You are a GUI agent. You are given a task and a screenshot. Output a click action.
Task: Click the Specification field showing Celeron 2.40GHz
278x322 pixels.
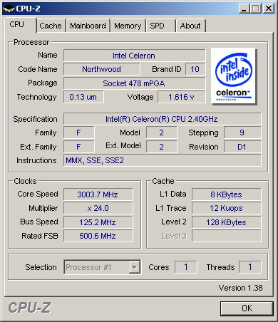(x=162, y=119)
